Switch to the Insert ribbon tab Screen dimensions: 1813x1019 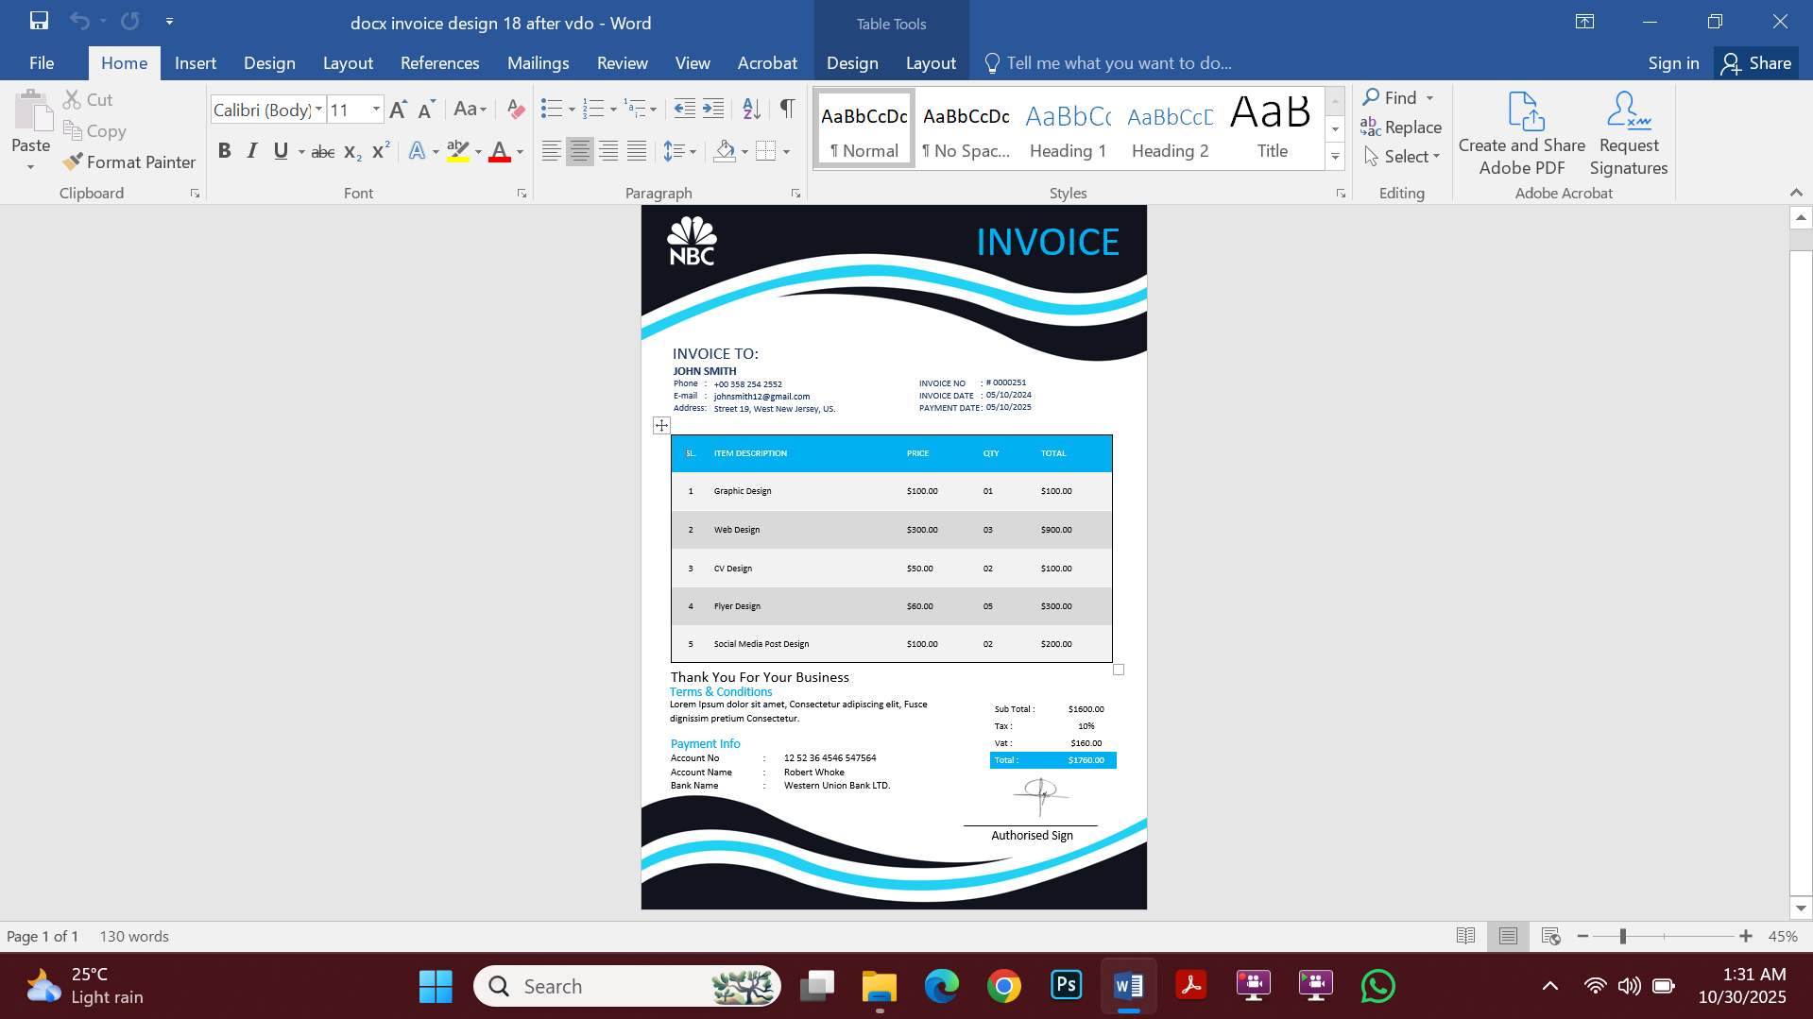click(195, 62)
